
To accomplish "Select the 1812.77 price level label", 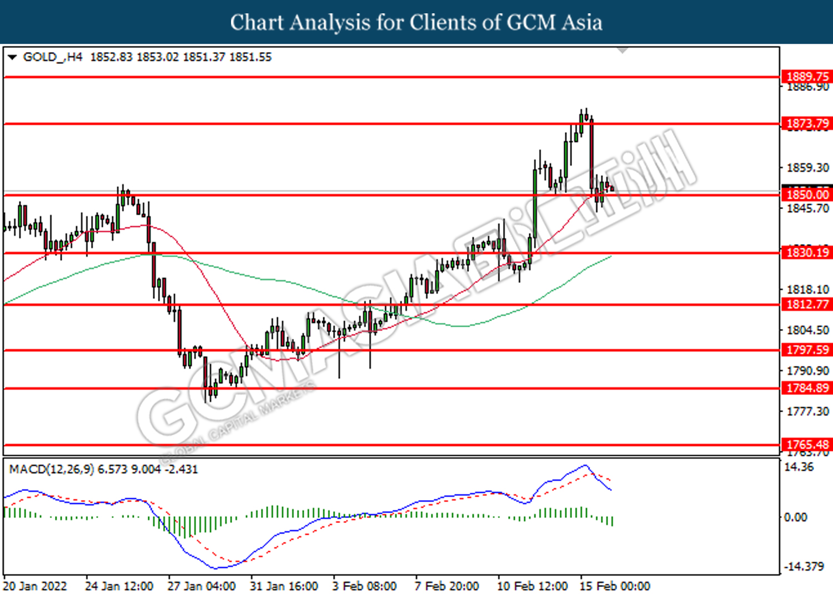I will point(807,304).
